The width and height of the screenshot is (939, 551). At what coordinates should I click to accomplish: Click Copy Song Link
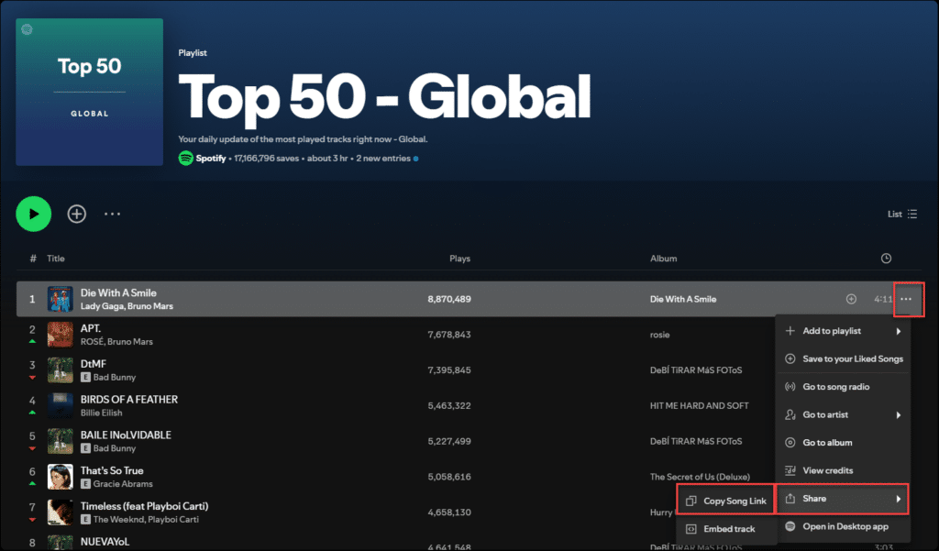tap(725, 501)
